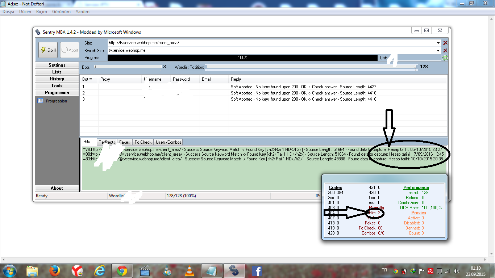Open the Settings section in sidebar
The height and width of the screenshot is (278, 495).
click(57, 65)
